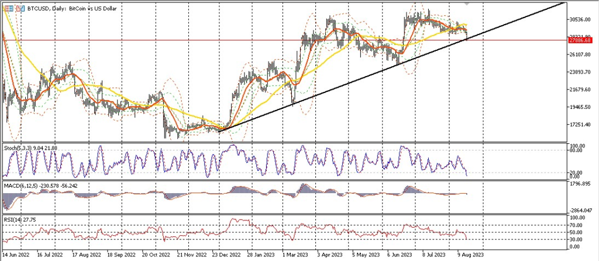The width and height of the screenshot is (599, 261).
Task: Select the red 27886.68 current price label
Action: tap(582, 40)
